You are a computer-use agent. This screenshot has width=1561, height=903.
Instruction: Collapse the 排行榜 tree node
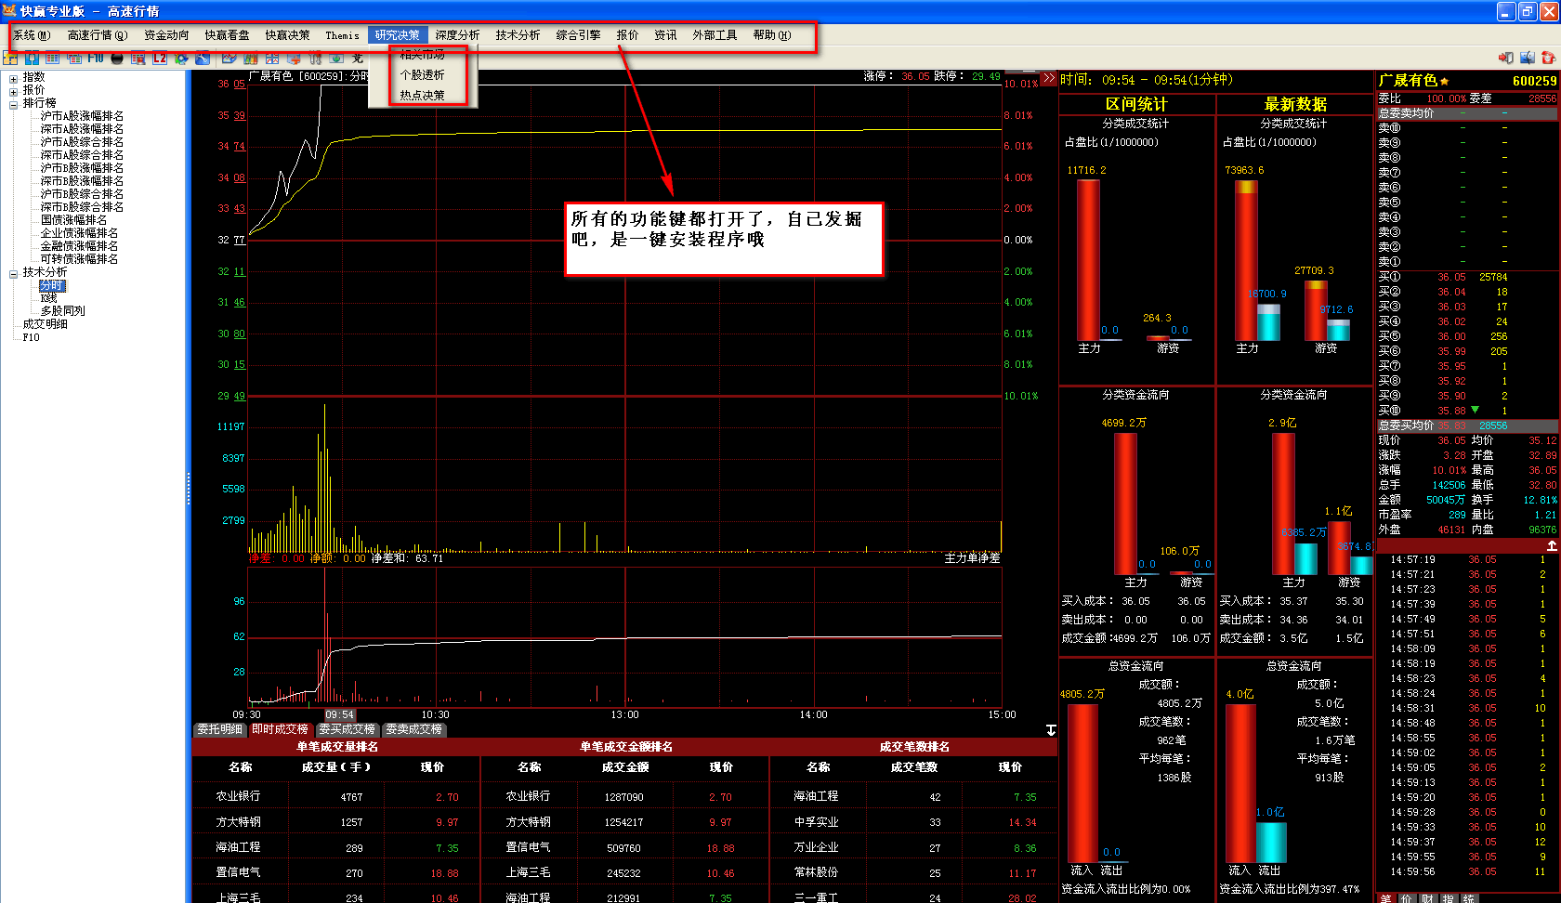click(x=14, y=104)
